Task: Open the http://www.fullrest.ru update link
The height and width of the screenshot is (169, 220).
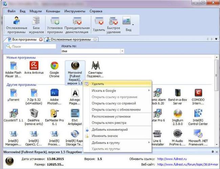Action: tap(172, 159)
